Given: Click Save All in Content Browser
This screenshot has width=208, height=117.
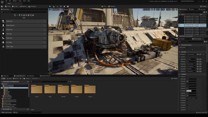Looking at the screenshot, I should 16,79.
